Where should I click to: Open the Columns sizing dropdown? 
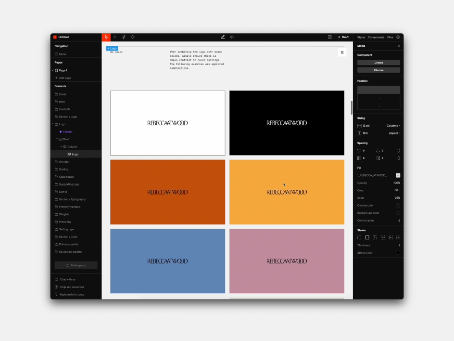click(393, 126)
